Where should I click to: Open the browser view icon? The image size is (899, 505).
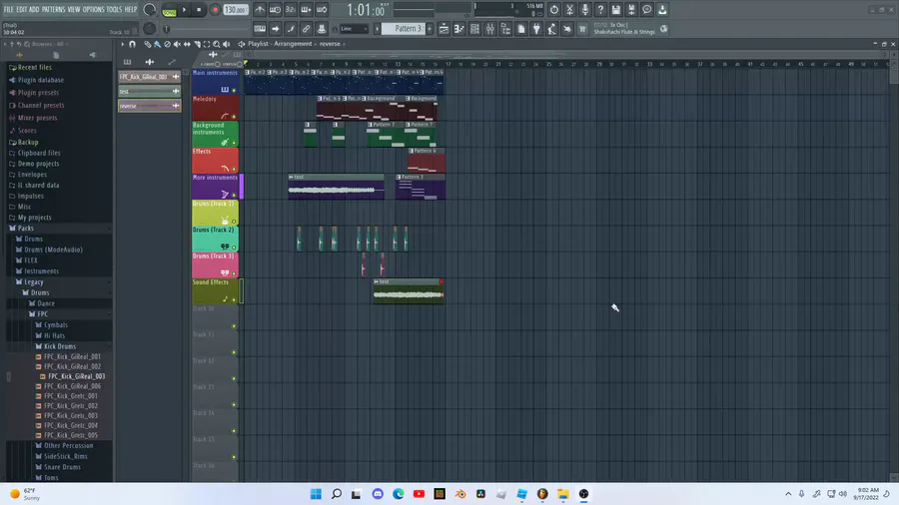[x=505, y=29]
